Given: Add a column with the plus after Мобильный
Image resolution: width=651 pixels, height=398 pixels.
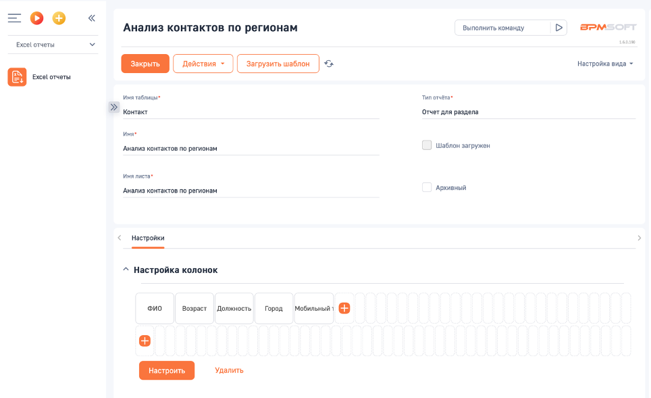Looking at the screenshot, I should point(344,308).
